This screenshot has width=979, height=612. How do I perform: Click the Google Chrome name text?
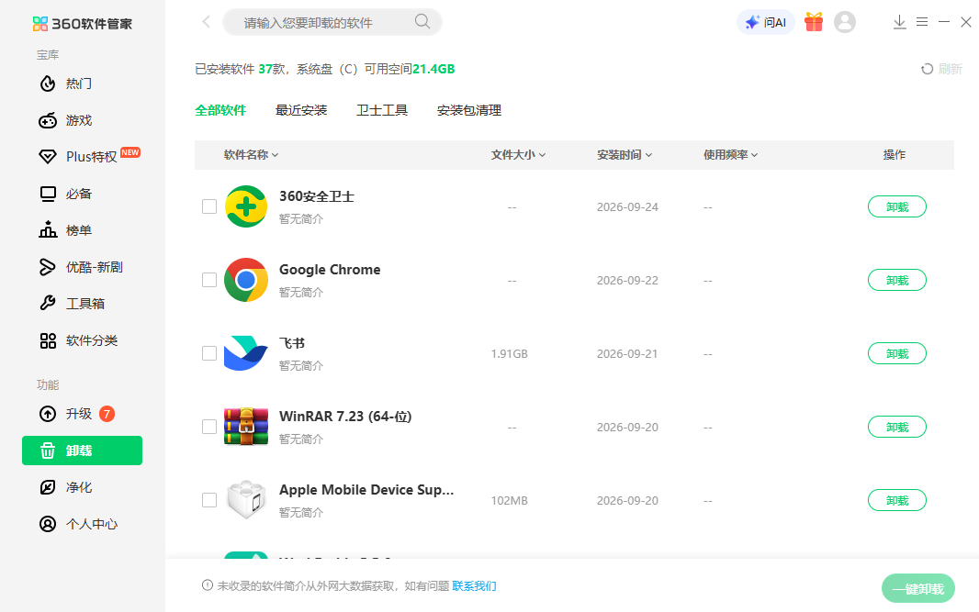[x=330, y=270]
